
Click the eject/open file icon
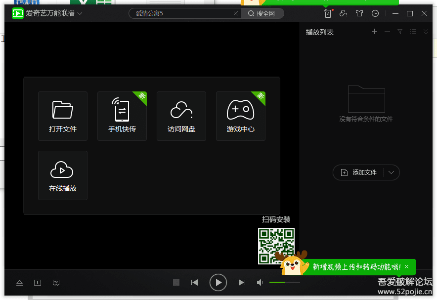coord(19,283)
